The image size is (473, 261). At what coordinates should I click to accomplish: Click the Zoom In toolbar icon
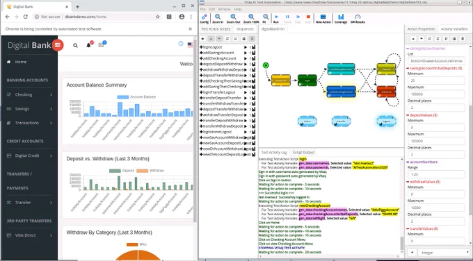218,19
